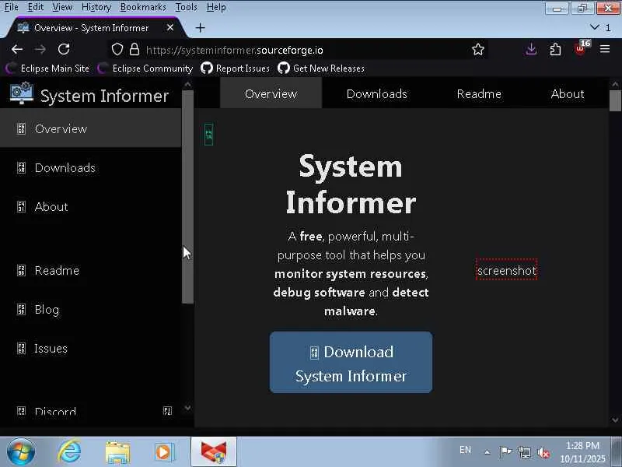Viewport: 622px width, 467px height.
Task: Show hidden tray icons arrow
Action: (487, 452)
